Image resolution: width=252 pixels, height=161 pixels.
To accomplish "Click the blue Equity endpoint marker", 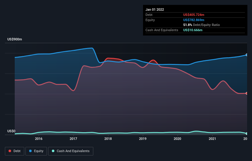I will coord(246,55).
